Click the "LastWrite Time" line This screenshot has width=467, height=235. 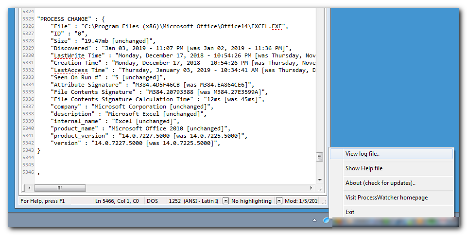pos(183,55)
